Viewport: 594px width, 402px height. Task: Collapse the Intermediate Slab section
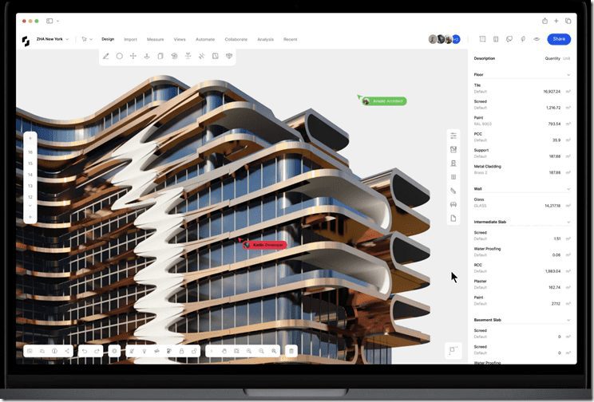tap(568, 222)
